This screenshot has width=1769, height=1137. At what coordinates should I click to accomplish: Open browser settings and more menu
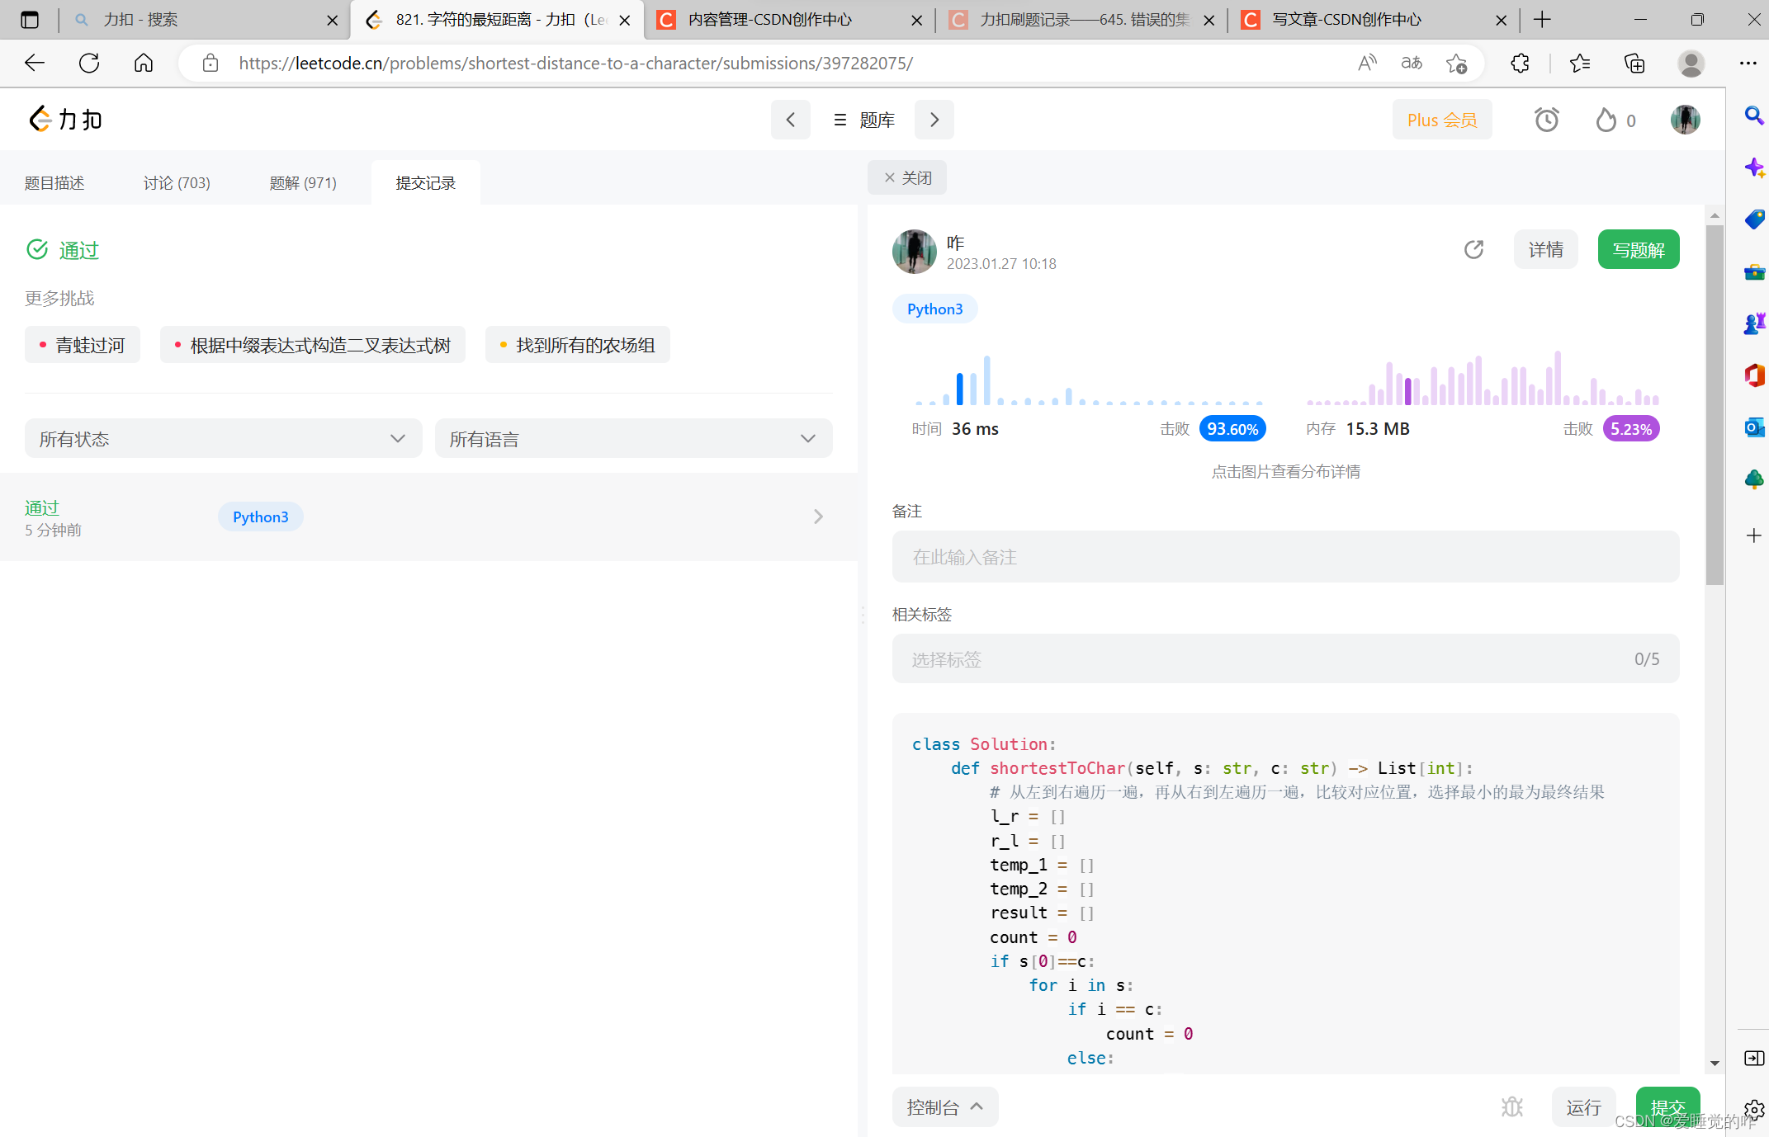tap(1748, 63)
